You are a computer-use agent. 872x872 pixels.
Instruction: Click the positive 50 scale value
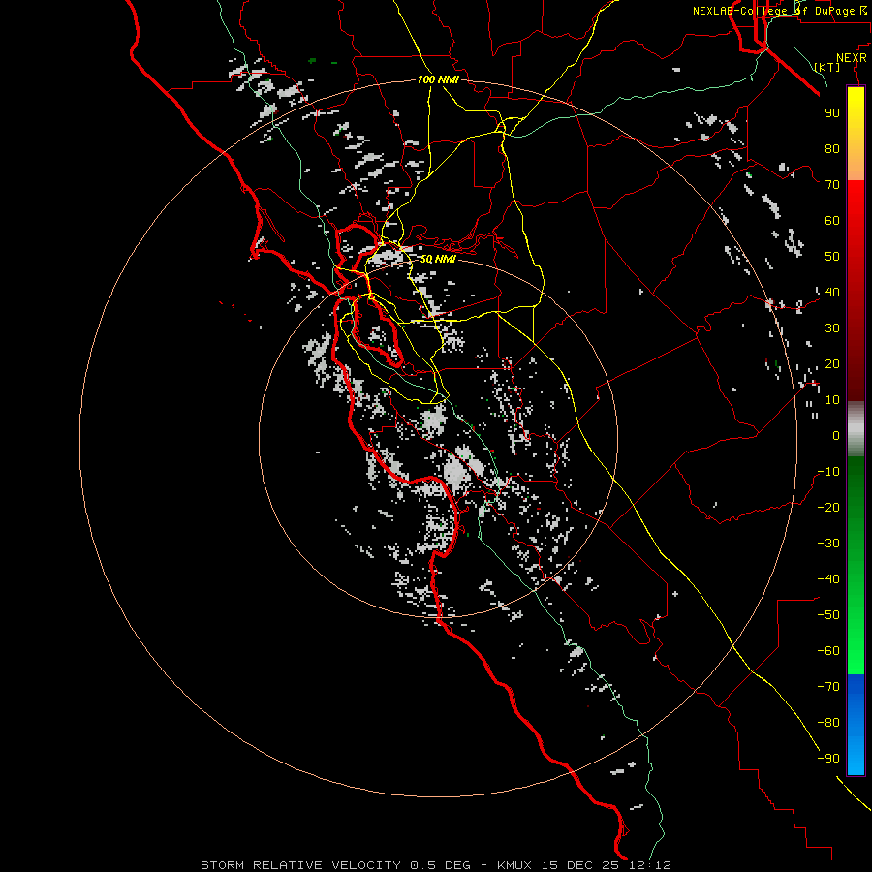832,257
